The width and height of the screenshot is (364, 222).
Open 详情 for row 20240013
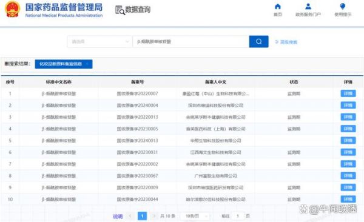pos(348,141)
